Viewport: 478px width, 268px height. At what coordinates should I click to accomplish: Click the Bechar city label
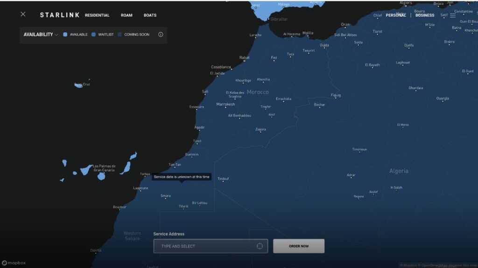pyautogui.click(x=319, y=105)
